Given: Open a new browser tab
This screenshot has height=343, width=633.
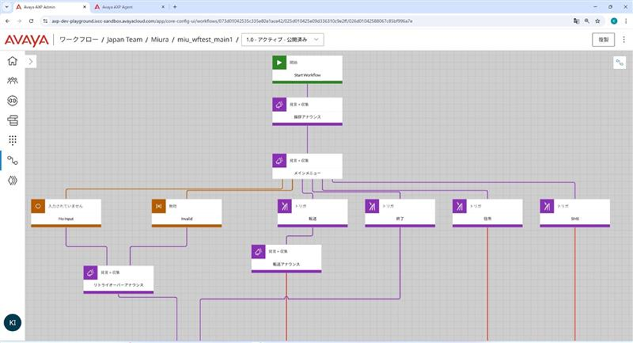Looking at the screenshot, I should [175, 7].
